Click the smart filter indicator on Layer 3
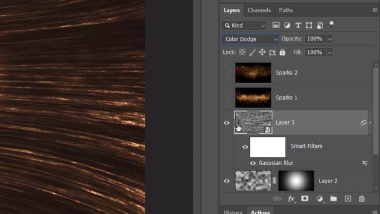Image resolution: width=380 pixels, height=214 pixels. (363, 122)
